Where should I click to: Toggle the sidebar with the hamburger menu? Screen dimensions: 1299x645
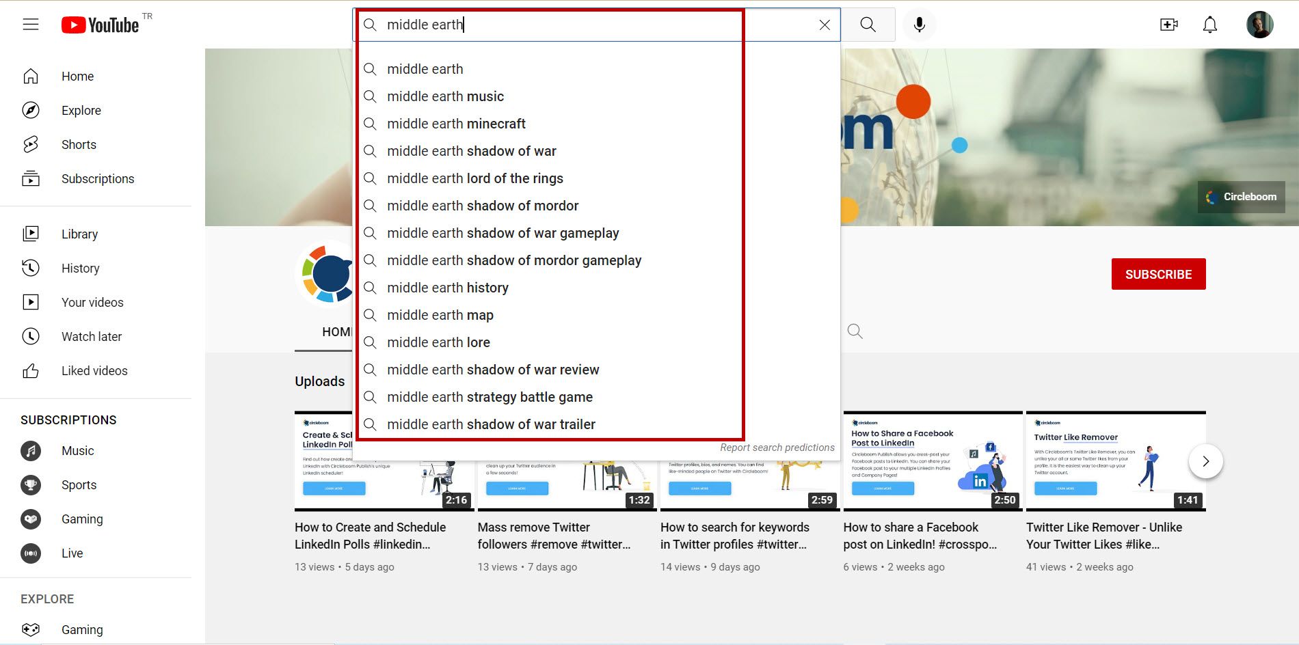(31, 24)
